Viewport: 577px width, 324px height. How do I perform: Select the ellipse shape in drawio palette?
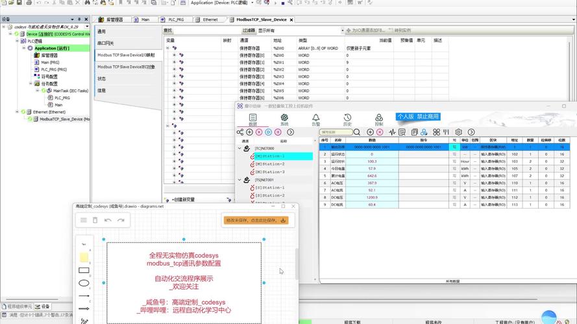[84, 283]
